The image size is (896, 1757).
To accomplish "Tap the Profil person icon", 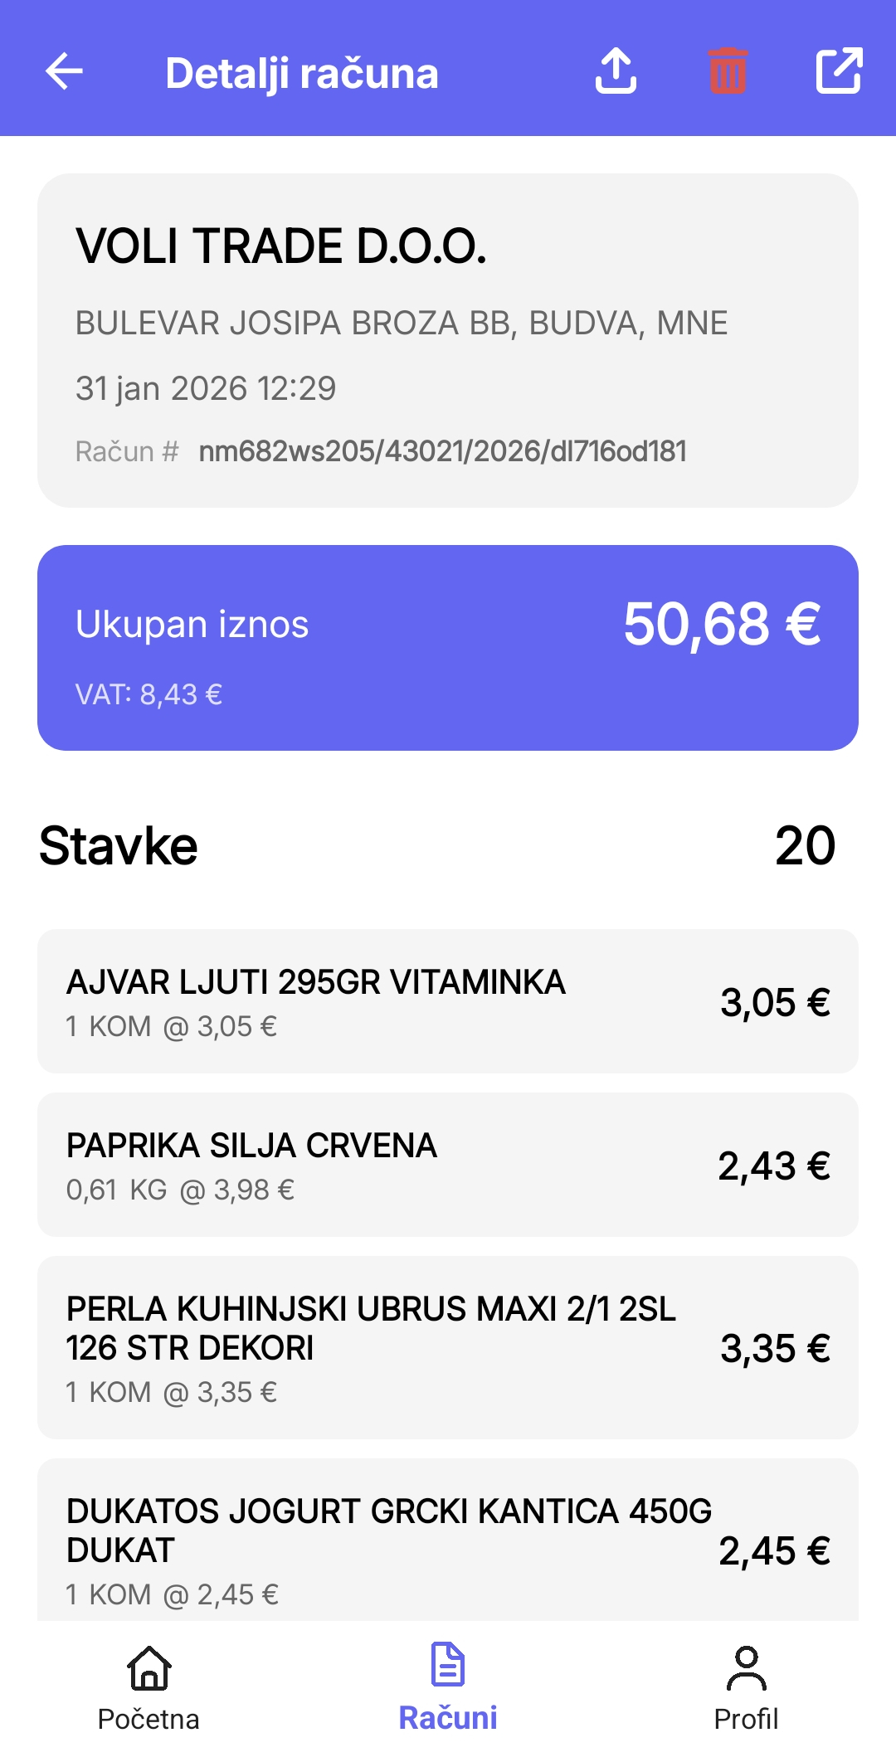I will click(x=747, y=1667).
